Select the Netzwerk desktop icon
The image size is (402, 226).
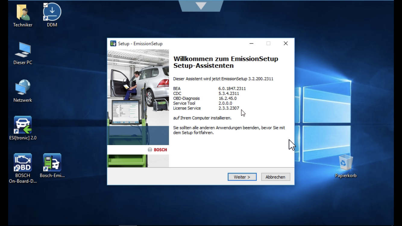pyautogui.click(x=23, y=87)
